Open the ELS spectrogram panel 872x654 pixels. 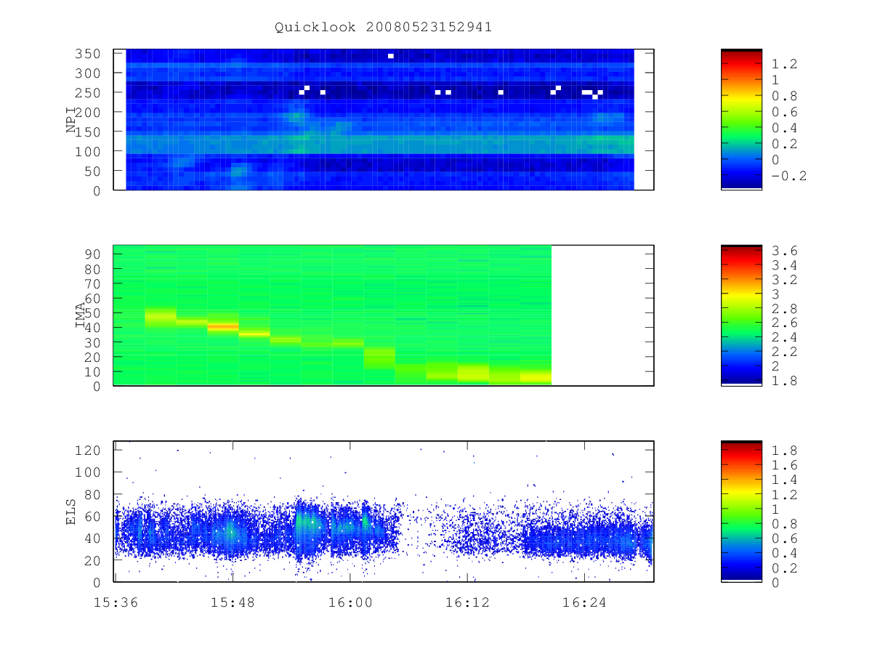(384, 512)
